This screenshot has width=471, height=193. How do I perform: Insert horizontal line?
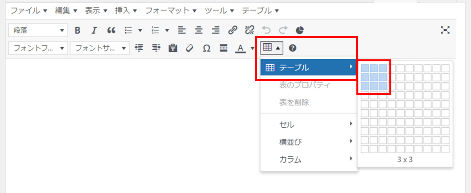pos(224,48)
